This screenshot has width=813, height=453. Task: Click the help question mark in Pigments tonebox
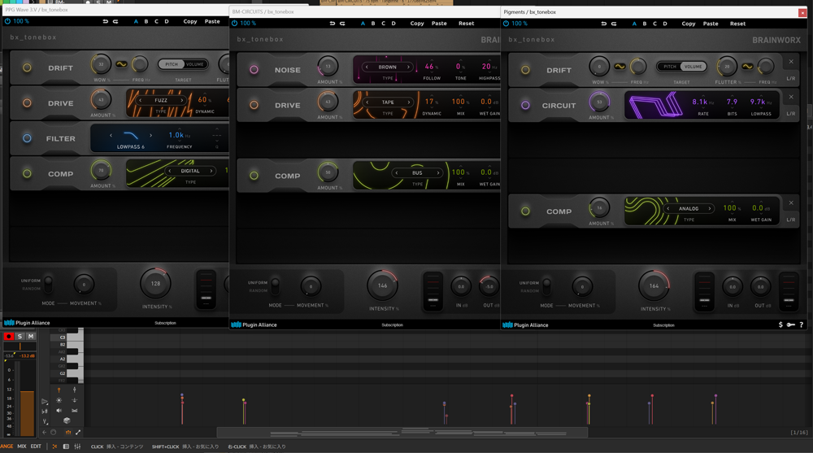(x=802, y=325)
